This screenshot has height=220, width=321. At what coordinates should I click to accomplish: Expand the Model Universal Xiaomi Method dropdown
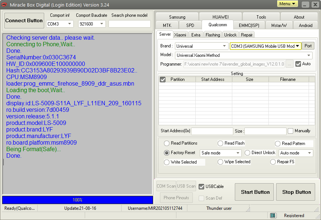coord(309,55)
